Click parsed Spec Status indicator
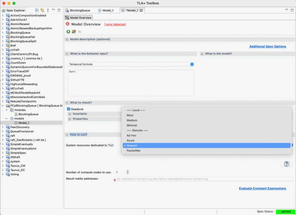The image size is (296, 215). (x=286, y=212)
